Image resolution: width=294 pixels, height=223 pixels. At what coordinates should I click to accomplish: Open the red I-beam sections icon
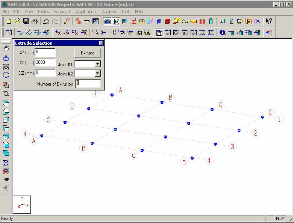tap(133, 21)
